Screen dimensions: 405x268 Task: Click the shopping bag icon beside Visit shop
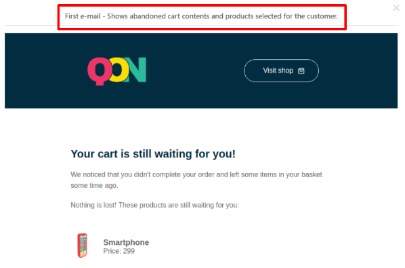[301, 71]
